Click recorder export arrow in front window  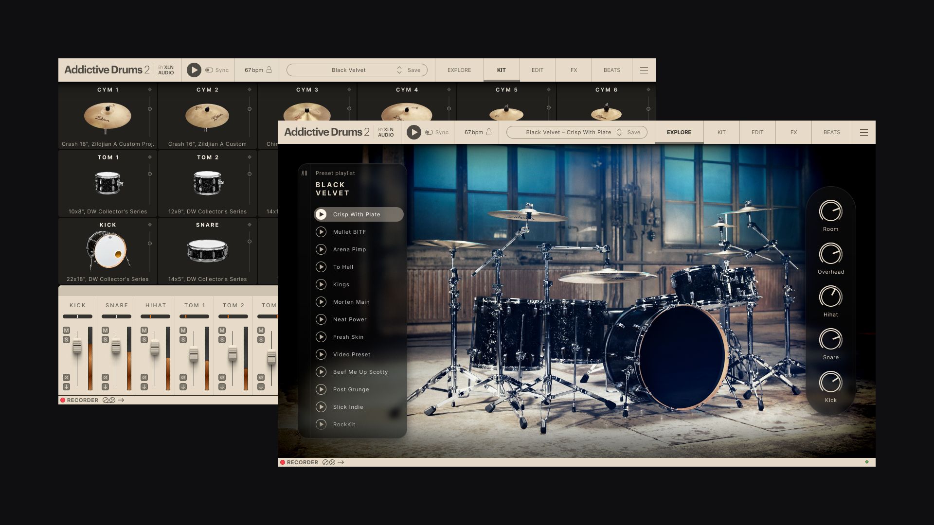341,462
